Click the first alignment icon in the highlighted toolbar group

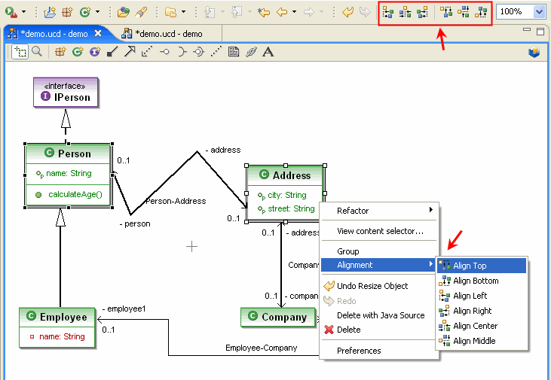pyautogui.click(x=387, y=12)
